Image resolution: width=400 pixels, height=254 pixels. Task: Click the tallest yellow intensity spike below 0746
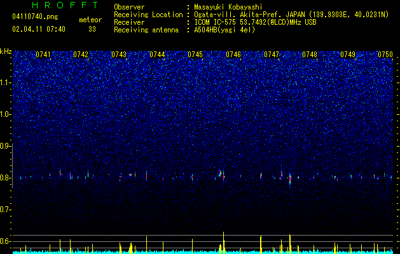click(223, 243)
